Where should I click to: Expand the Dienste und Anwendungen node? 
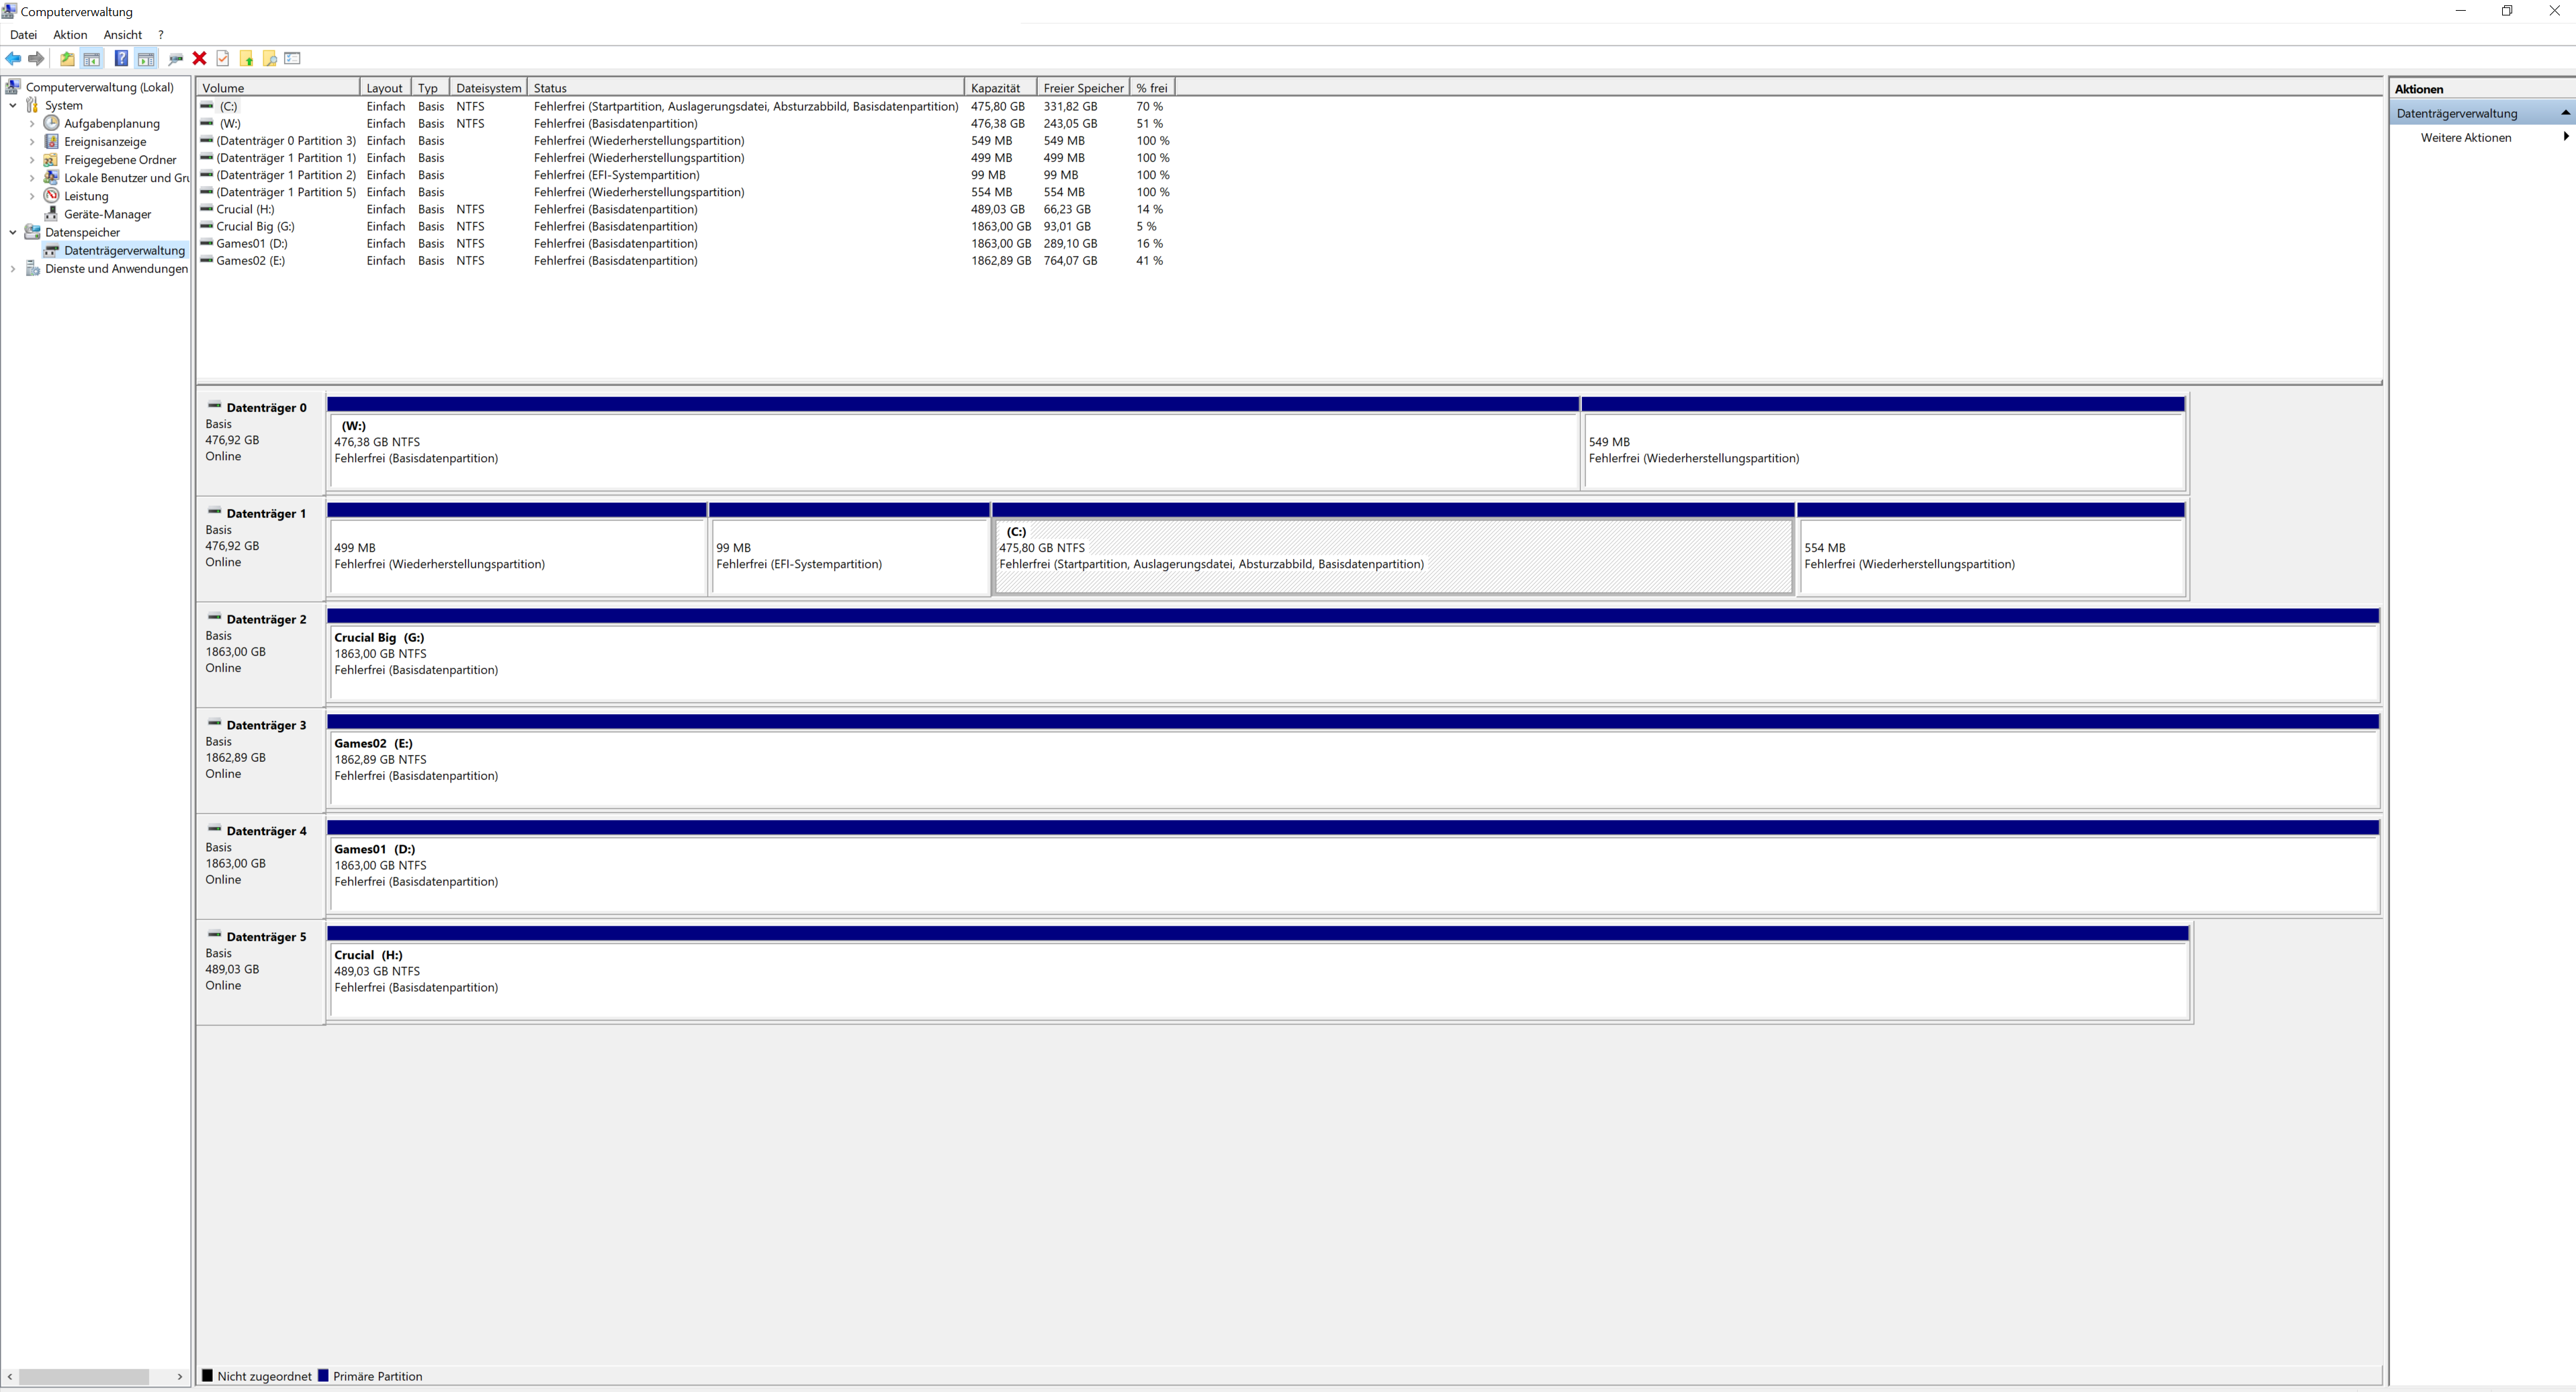point(13,269)
